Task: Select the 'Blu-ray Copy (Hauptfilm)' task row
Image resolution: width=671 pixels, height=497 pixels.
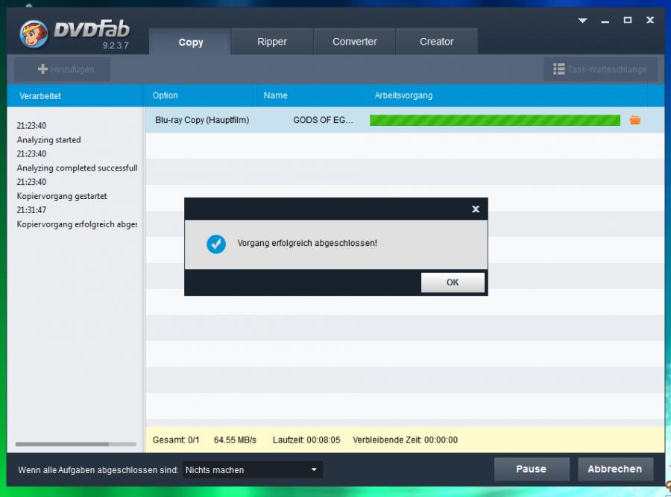Action: pos(404,120)
